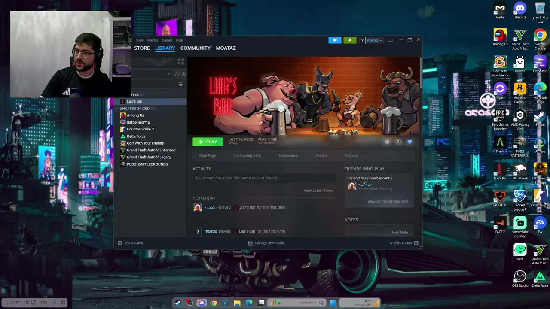Select Among Us desktop shortcut

[500, 37]
